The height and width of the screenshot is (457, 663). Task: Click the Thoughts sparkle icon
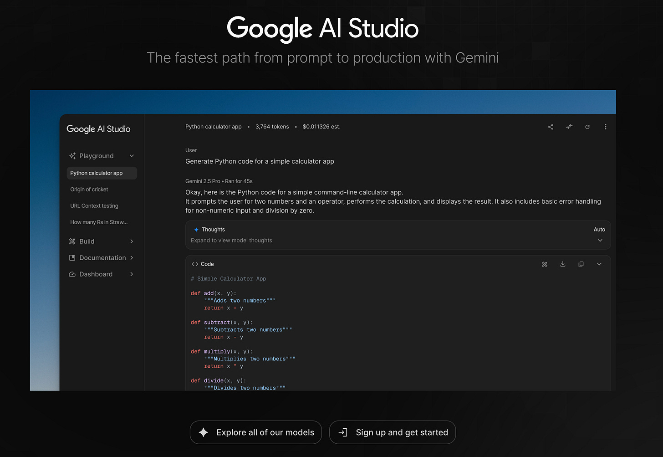pyautogui.click(x=196, y=230)
